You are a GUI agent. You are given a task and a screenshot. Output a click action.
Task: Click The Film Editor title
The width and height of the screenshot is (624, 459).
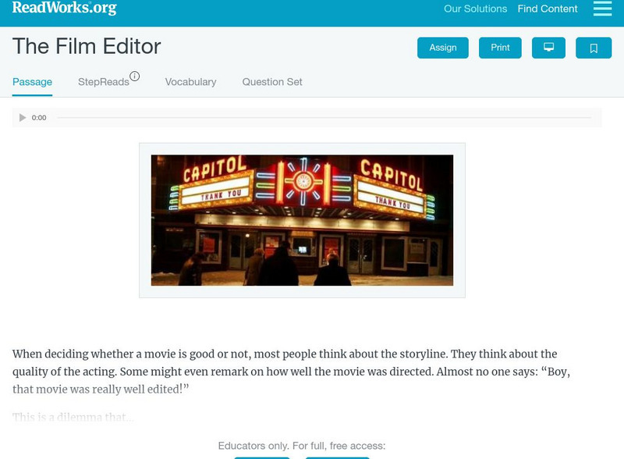[87, 46]
